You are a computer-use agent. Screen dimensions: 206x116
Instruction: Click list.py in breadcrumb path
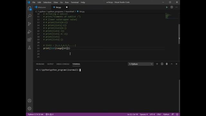click(x=82, y=12)
